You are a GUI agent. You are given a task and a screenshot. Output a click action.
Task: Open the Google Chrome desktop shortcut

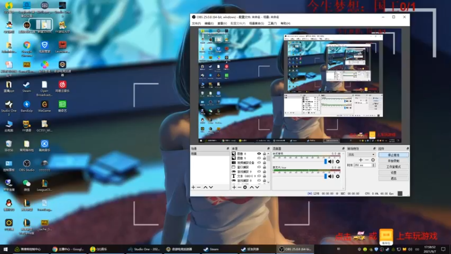(26, 49)
